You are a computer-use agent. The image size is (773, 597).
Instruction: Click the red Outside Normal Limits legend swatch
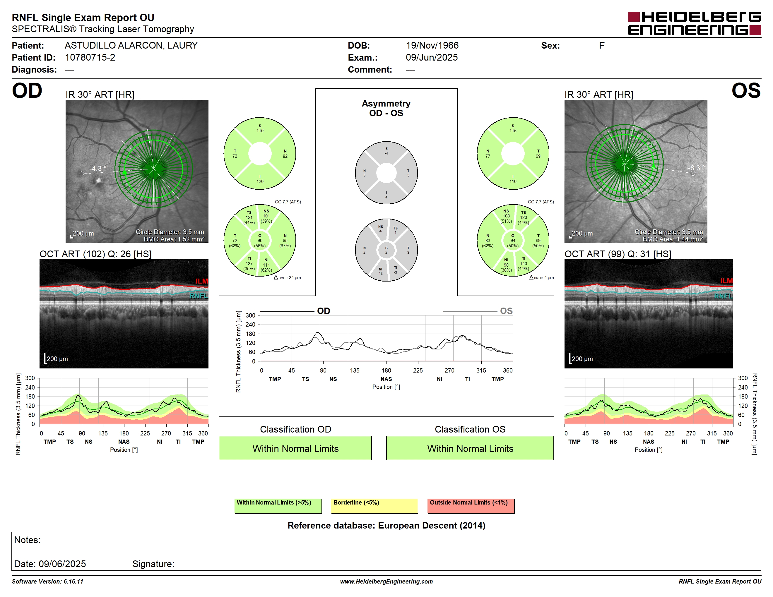tap(471, 506)
